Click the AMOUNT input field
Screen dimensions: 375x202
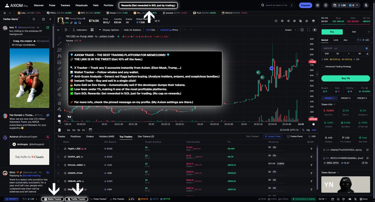(345, 48)
